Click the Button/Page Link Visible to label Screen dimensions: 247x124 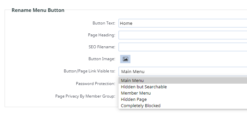click(x=89, y=71)
